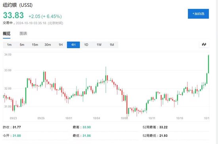Click the 10/01 date axis label

69,118
